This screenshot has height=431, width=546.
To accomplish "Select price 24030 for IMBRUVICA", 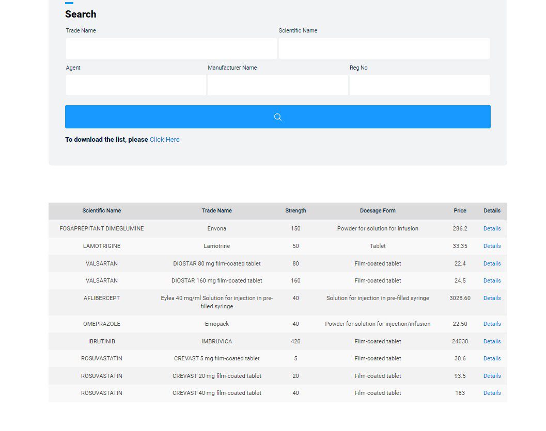I will (x=460, y=341).
